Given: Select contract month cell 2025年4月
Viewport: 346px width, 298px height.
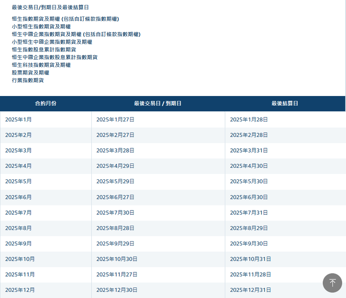Looking at the screenshot, I should pos(46,166).
